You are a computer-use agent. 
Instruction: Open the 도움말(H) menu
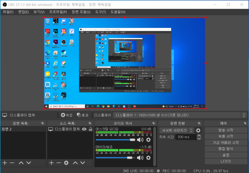(118, 12)
